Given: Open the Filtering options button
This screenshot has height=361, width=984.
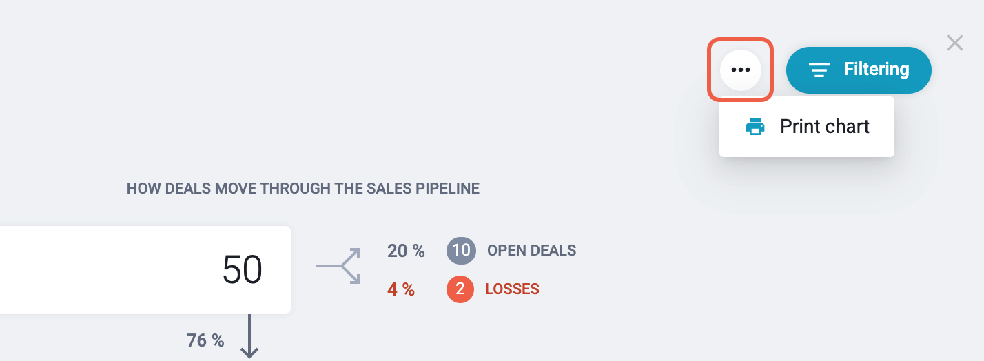Looking at the screenshot, I should tap(859, 70).
